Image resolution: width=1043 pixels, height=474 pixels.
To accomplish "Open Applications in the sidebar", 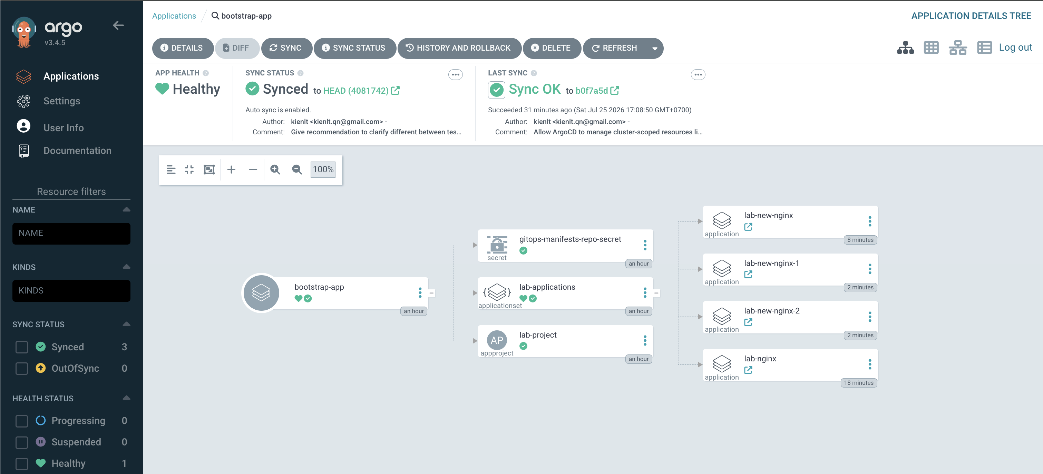I will [71, 76].
